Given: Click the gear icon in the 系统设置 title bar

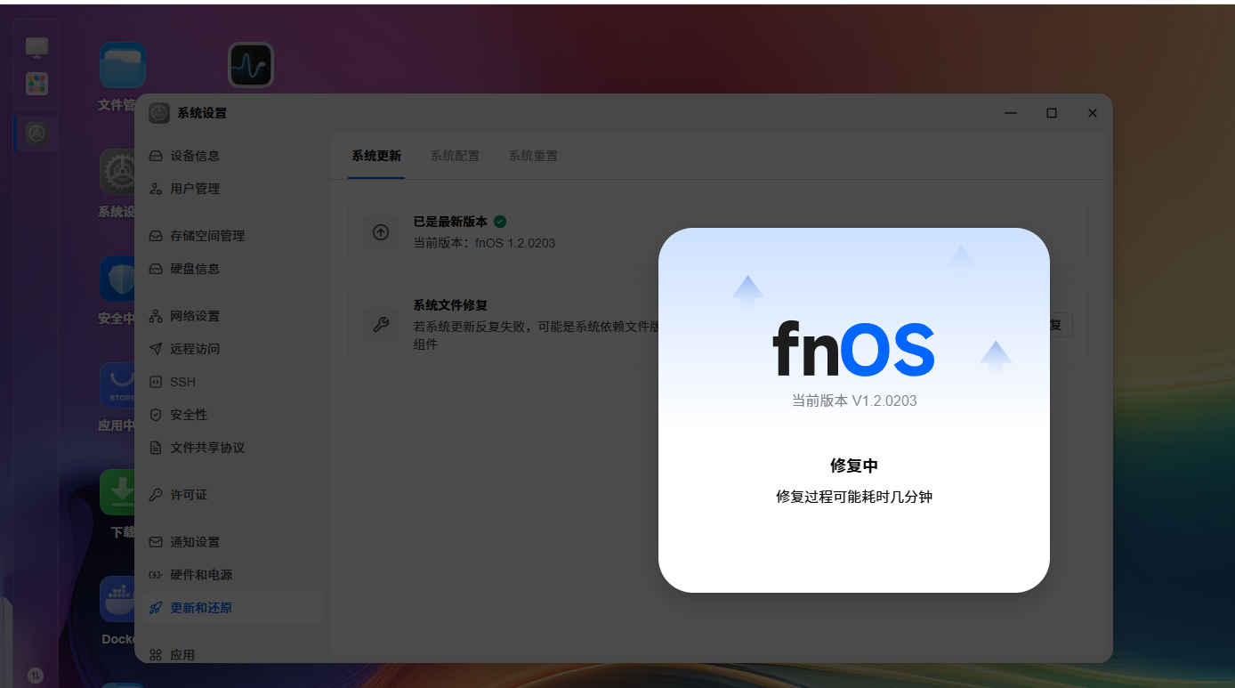Looking at the screenshot, I should pos(159,113).
